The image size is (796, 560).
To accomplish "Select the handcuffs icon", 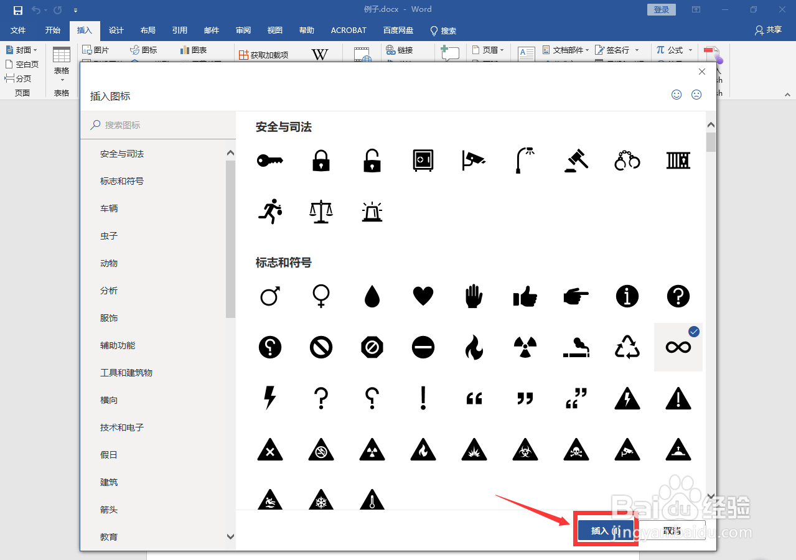I will 627,160.
